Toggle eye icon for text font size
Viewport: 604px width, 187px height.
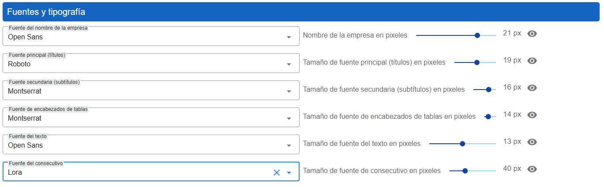[532, 142]
